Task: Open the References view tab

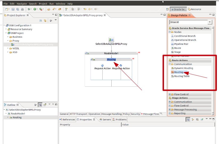Action: (67, 120)
